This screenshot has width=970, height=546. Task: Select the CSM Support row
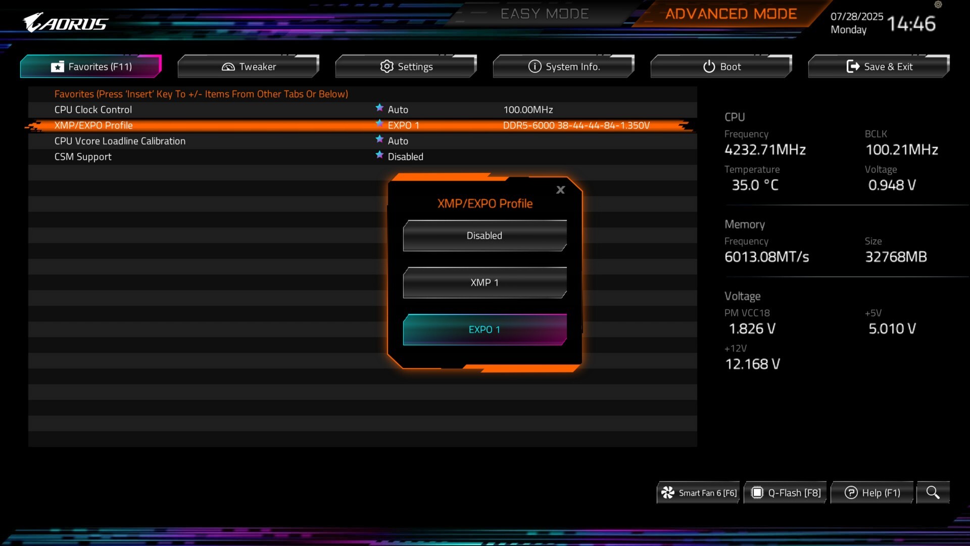(x=363, y=157)
